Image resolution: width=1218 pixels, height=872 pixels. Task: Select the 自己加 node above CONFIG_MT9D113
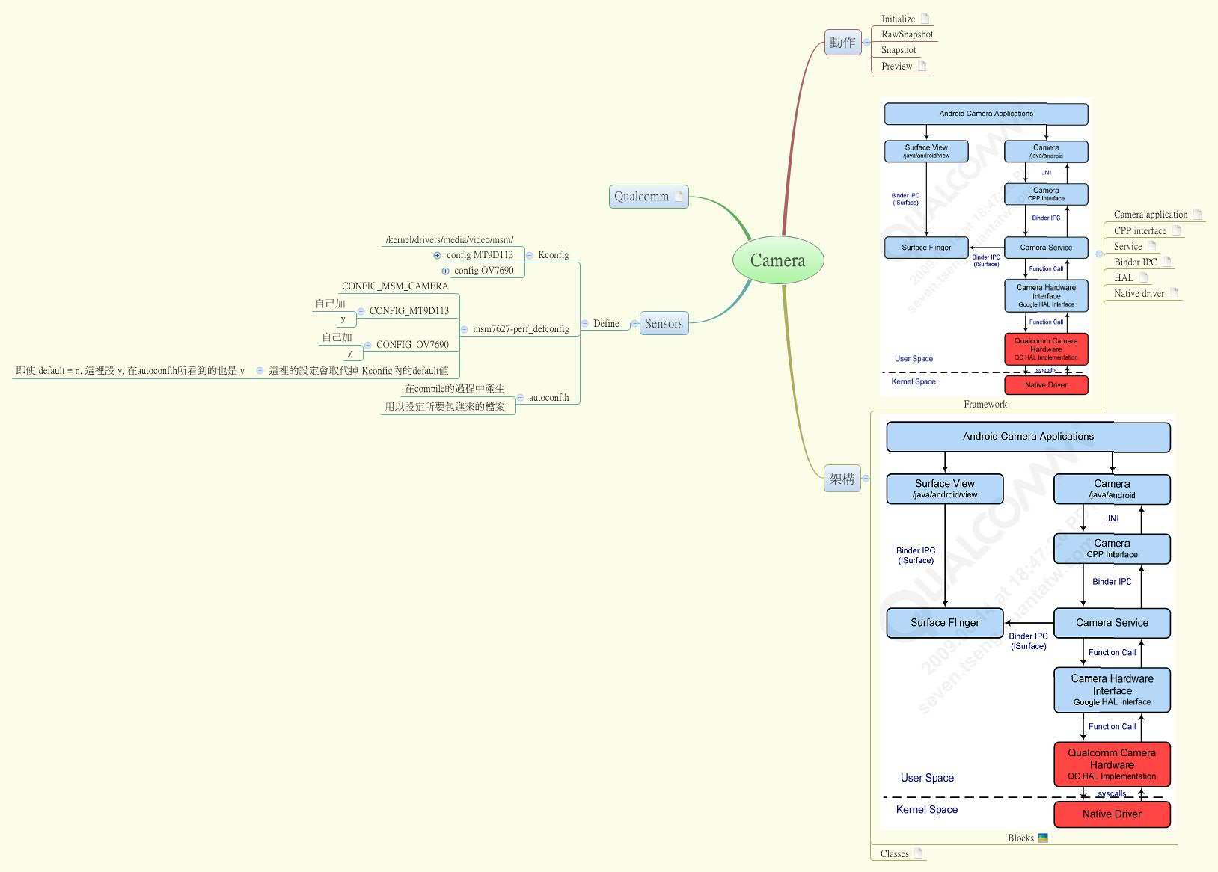coord(330,304)
